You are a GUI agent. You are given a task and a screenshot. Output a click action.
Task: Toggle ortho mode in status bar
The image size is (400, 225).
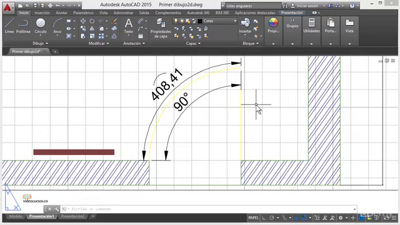coord(264,218)
